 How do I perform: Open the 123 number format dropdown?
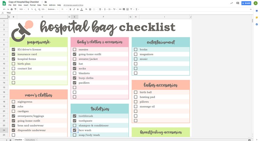point(44,9)
